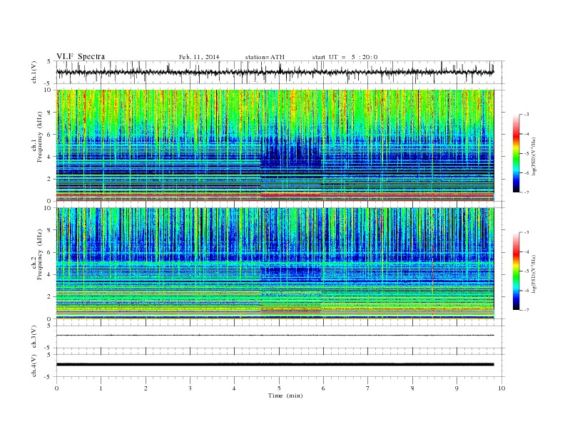Click the ch.3 flat waveform trace
The height and width of the screenshot is (436, 565).
[x=275, y=336]
